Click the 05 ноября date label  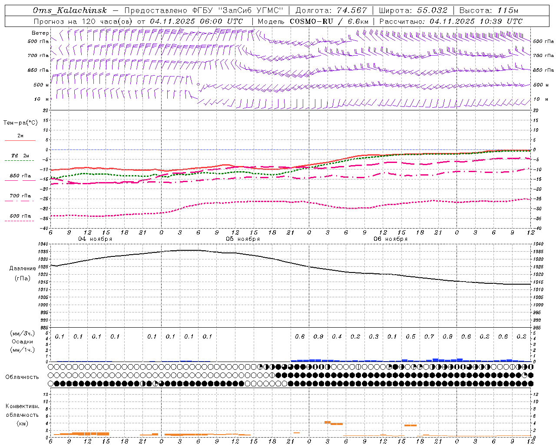tap(243, 239)
